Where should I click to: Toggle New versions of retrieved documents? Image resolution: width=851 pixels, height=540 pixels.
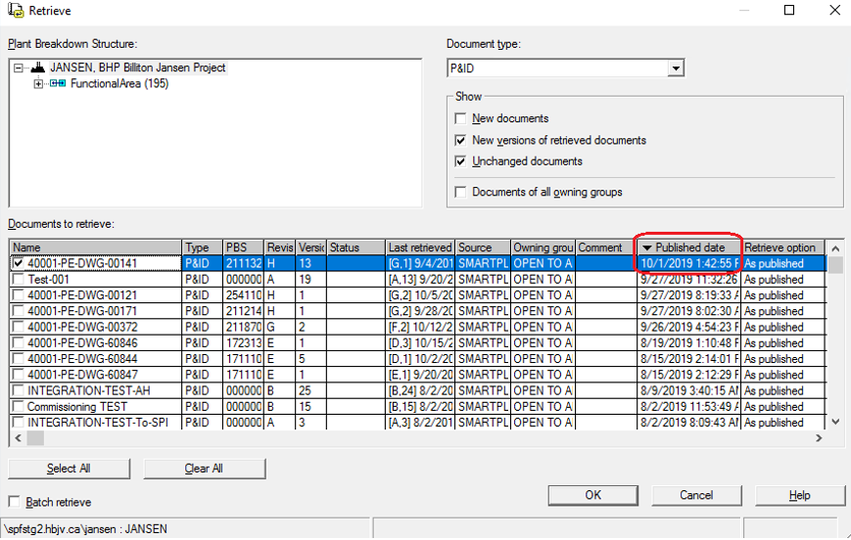tap(461, 140)
